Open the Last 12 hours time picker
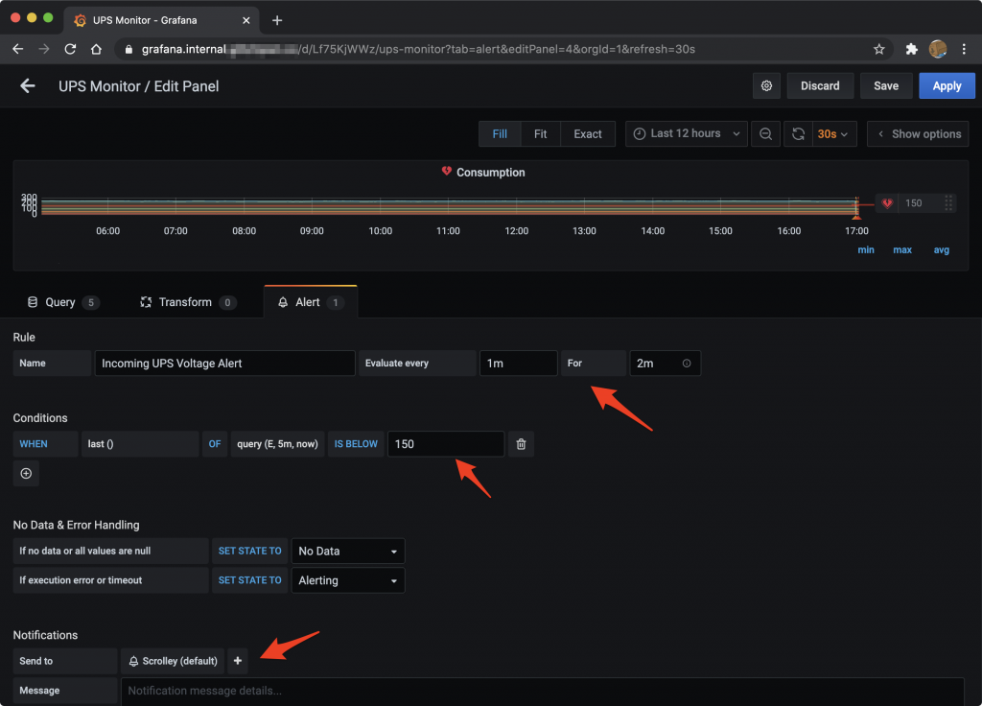Screen dimensions: 982x706 [x=687, y=134]
